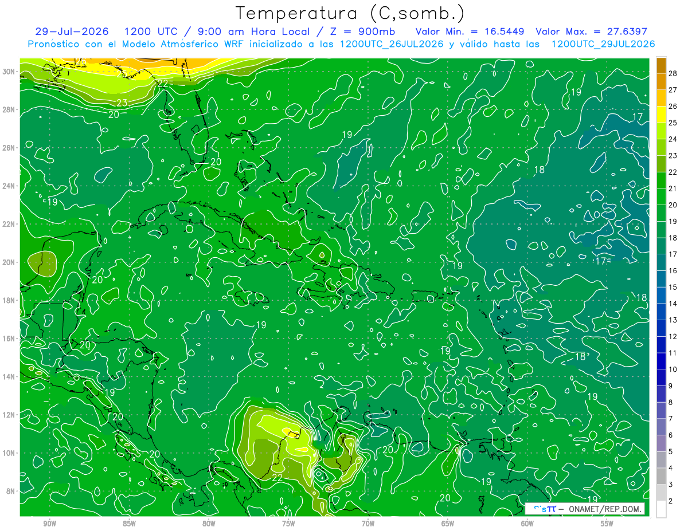Click the "10N" latitude axis label
The height and width of the screenshot is (531, 688).
tap(9, 453)
